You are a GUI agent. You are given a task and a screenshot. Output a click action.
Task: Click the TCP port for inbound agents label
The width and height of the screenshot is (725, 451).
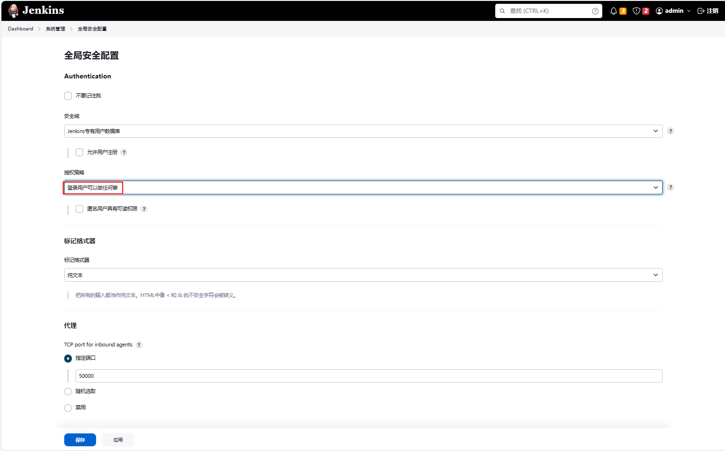98,345
